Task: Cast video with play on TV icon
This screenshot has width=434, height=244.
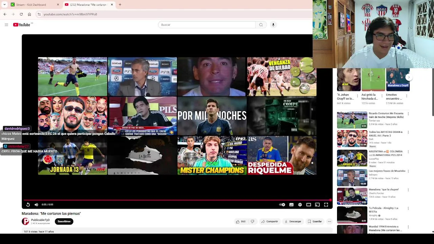Action: 317,205
